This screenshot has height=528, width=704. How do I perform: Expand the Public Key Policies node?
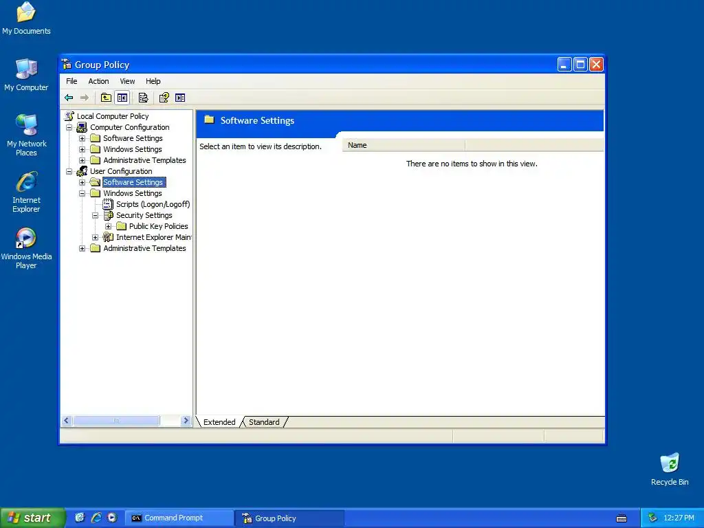[x=108, y=226]
